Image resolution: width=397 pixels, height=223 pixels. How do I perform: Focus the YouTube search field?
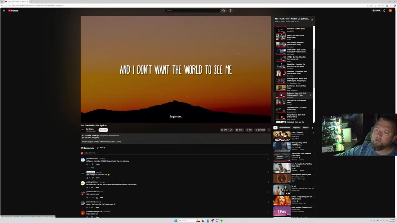click(193, 11)
